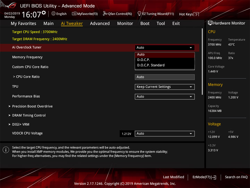This screenshot has width=250, height=188.
Task: Click the CPU temperature 43°C value
Action: tap(231, 45)
